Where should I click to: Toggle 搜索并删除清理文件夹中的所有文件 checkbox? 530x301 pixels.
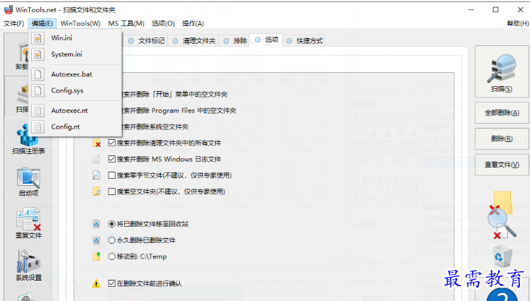[x=112, y=143]
